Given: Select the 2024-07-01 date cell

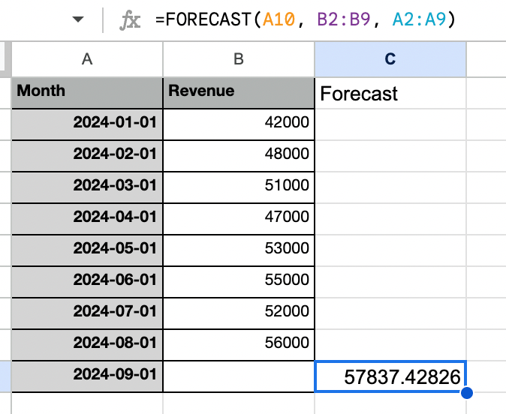Looking at the screenshot, I should (87, 311).
